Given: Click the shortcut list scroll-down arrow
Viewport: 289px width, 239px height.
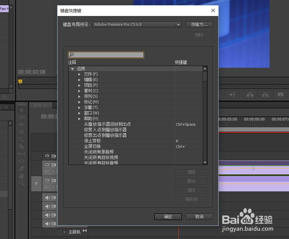Looking at the screenshot, I should 205,162.
